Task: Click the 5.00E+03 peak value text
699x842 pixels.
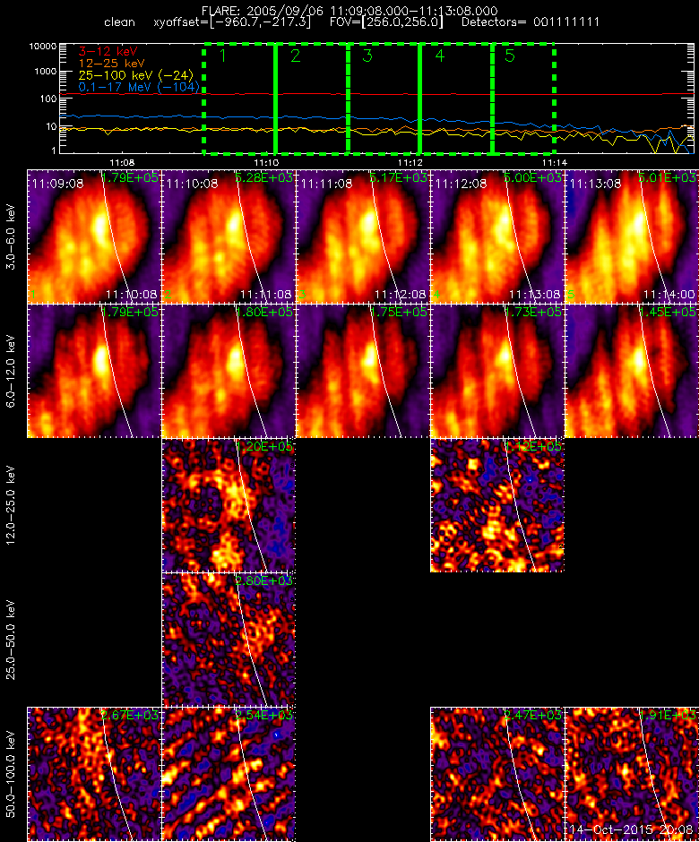Action: tap(532, 177)
